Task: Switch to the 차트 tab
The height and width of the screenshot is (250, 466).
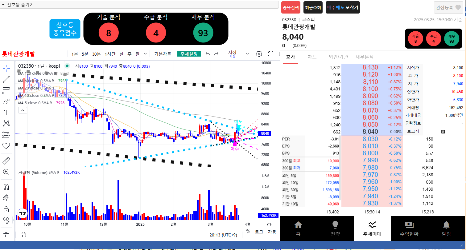Action: 312,57
